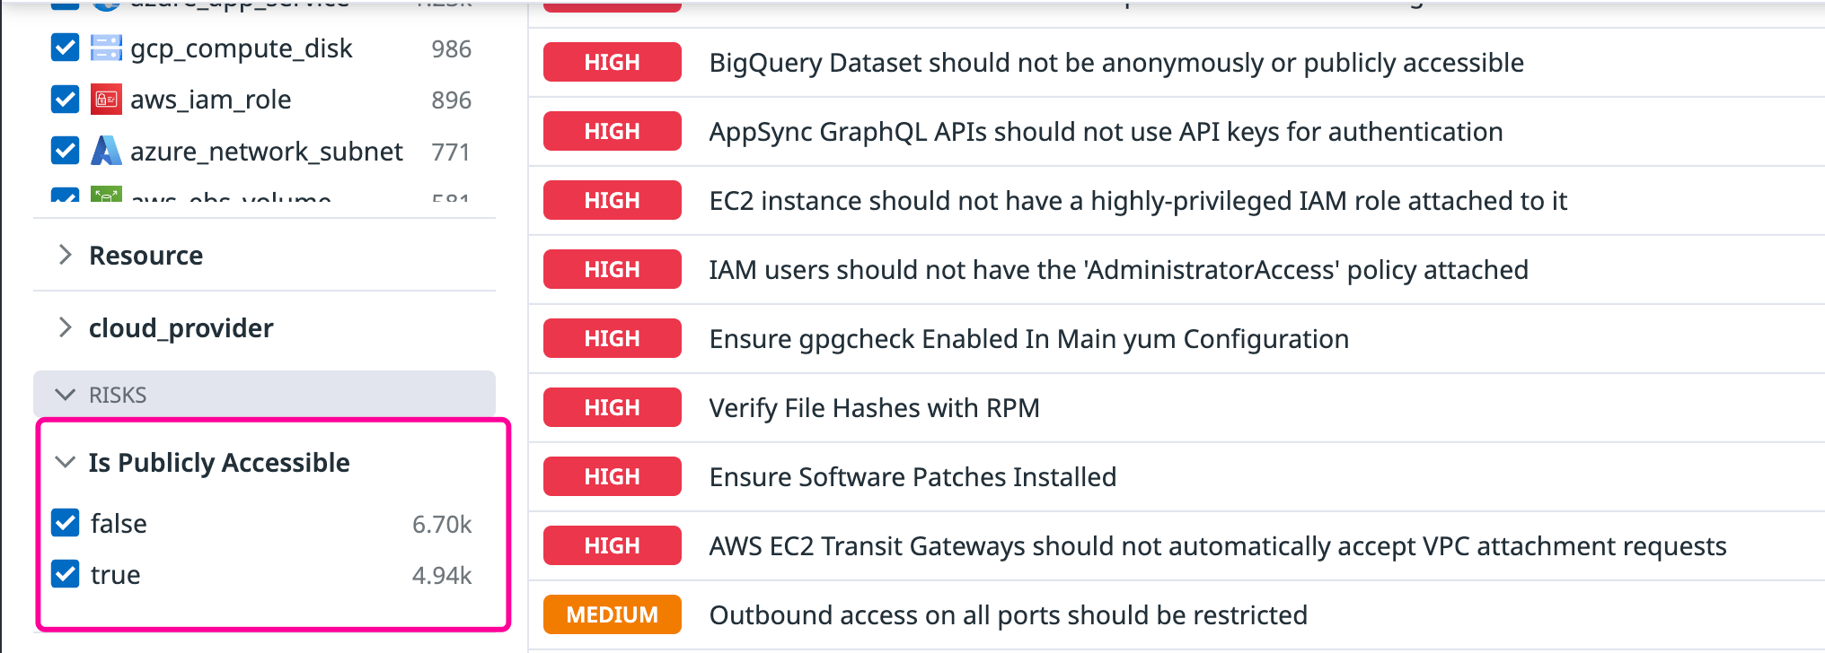The width and height of the screenshot is (1825, 653).
Task: Collapse the Is Publicly Accessible filter group
Action: (x=64, y=461)
